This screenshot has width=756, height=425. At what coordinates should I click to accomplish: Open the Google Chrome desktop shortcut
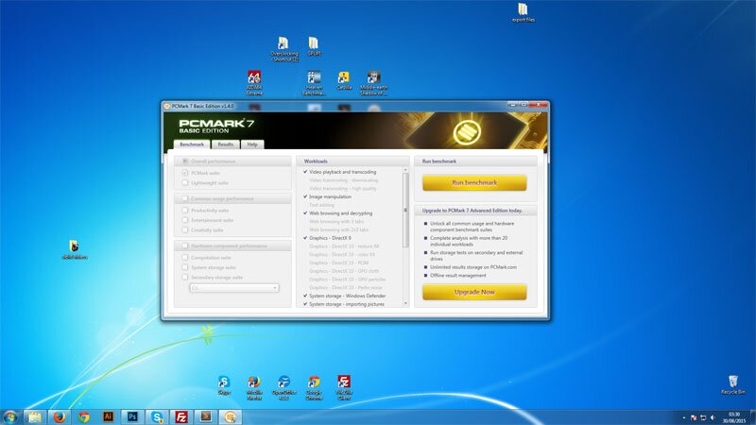(314, 388)
